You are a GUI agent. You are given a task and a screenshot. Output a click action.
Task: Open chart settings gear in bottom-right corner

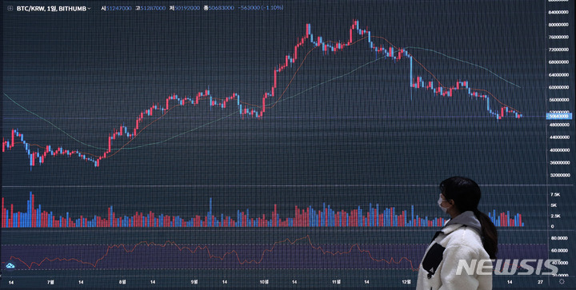(x=562, y=281)
